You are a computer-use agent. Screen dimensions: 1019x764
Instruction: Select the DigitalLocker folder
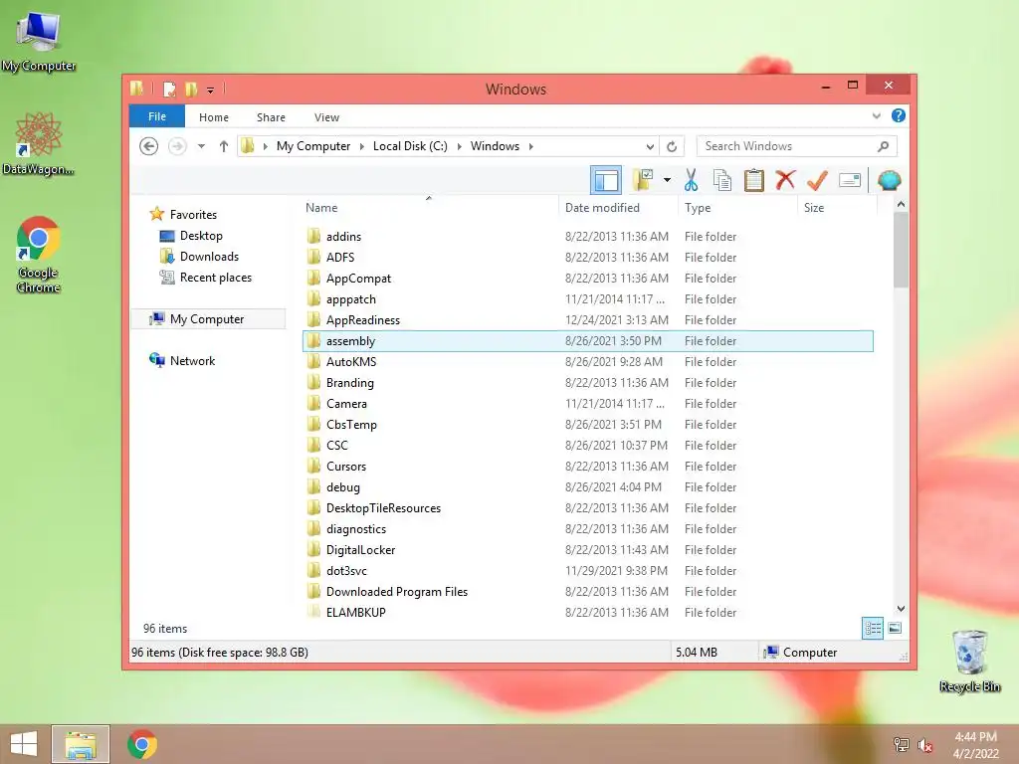(360, 549)
